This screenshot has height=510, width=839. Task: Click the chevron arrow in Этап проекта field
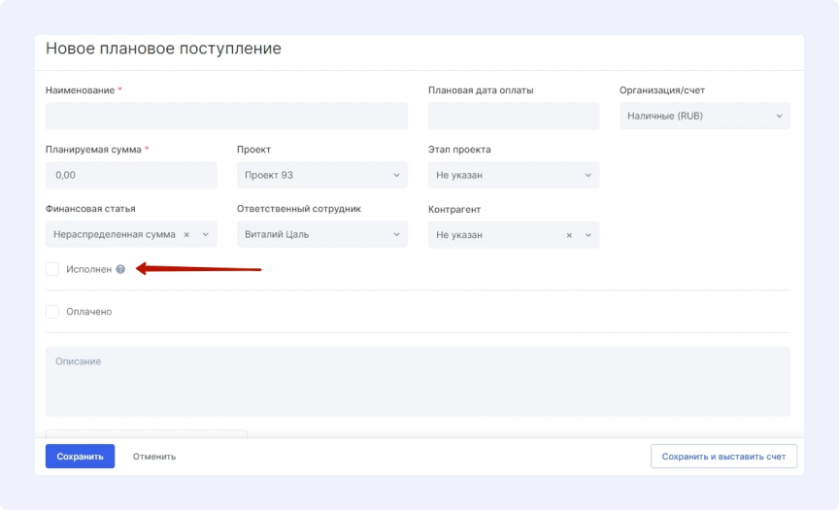pos(587,175)
